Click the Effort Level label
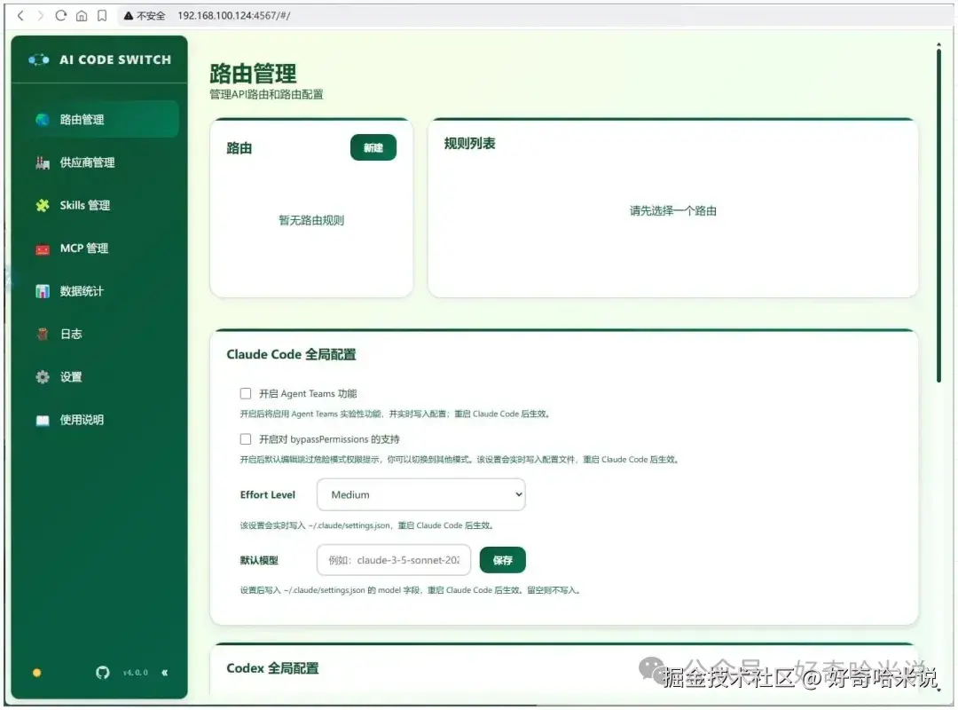 268,494
